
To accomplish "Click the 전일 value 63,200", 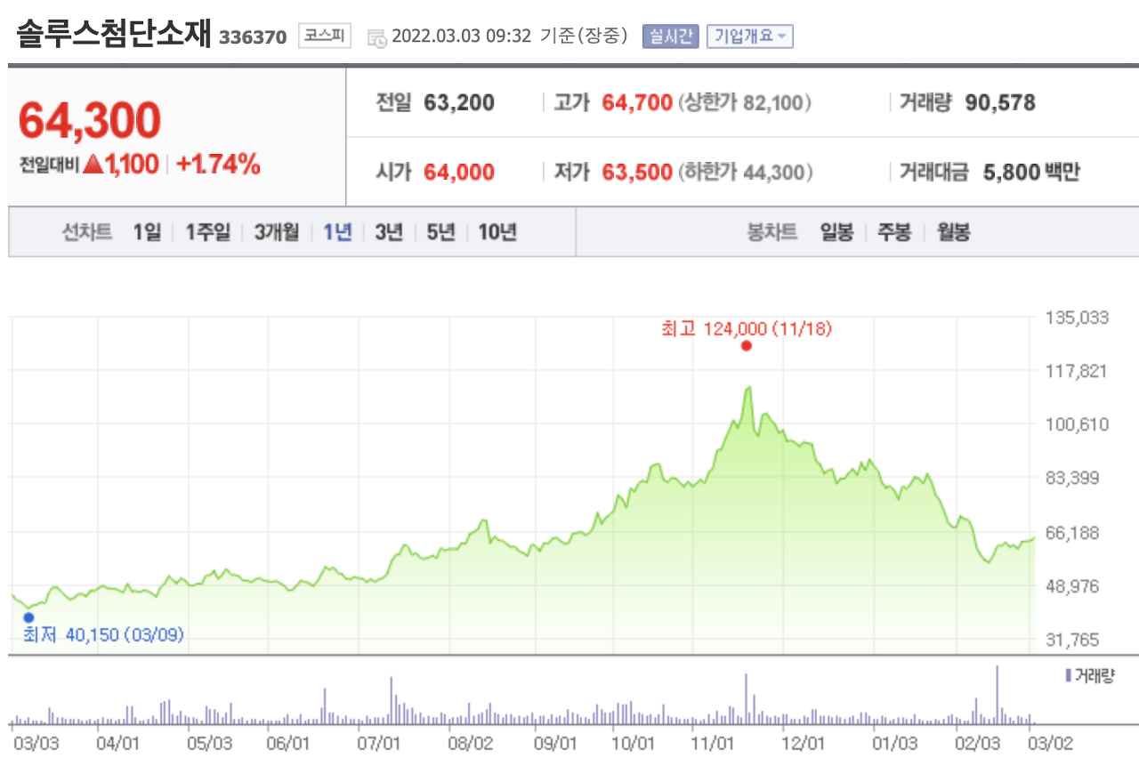I will coord(459,103).
